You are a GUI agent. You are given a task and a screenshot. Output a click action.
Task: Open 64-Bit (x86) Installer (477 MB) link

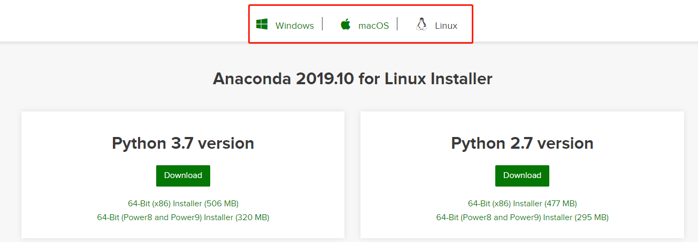(522, 204)
